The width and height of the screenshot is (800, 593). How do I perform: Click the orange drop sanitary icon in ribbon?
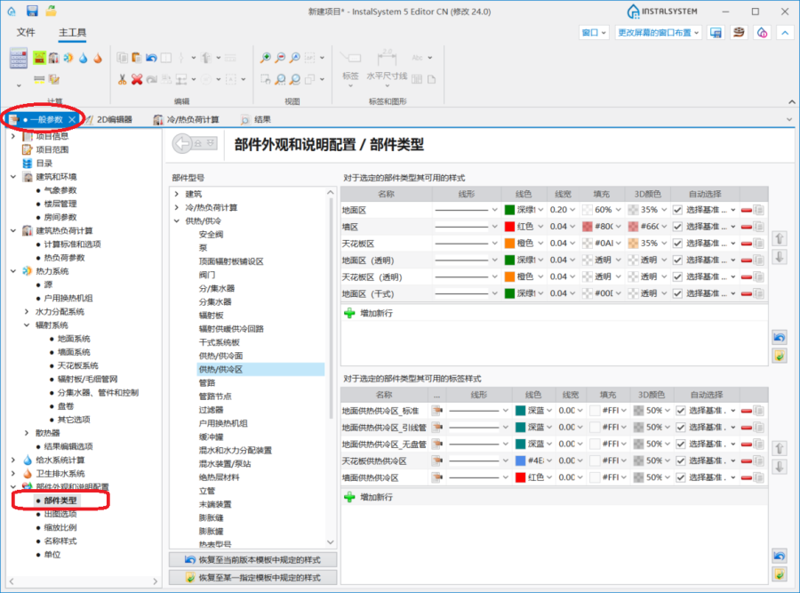click(x=98, y=58)
